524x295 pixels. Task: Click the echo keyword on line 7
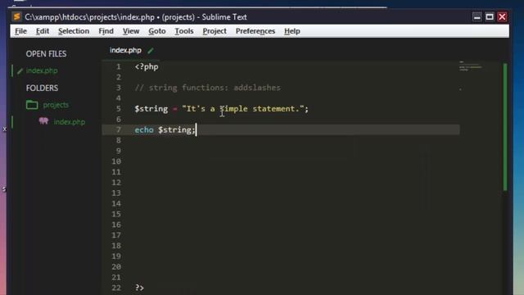pyautogui.click(x=144, y=129)
